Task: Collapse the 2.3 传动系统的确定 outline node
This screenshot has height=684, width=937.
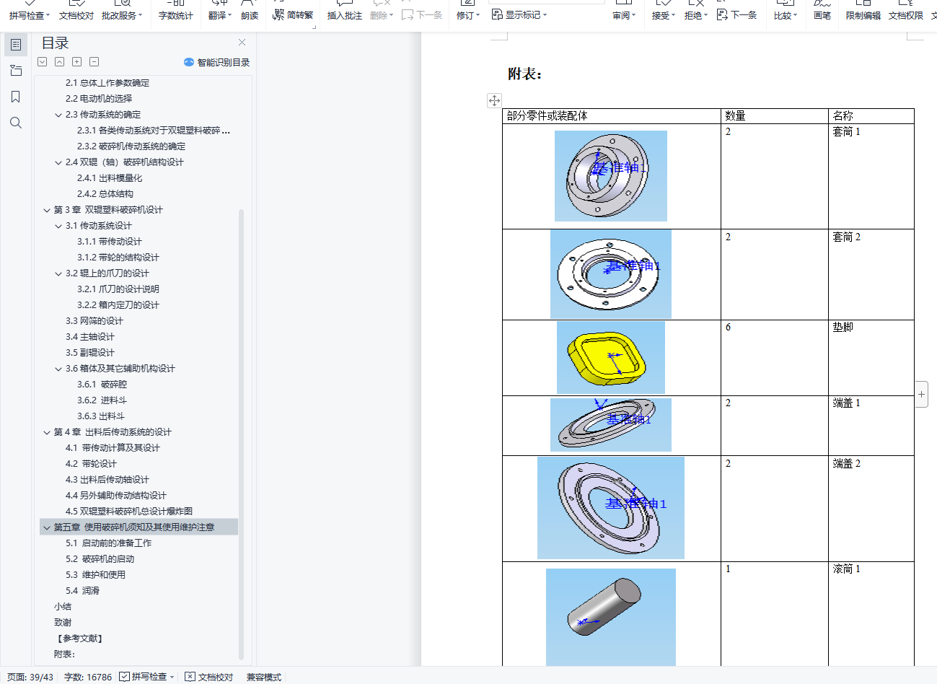Action: [58, 115]
